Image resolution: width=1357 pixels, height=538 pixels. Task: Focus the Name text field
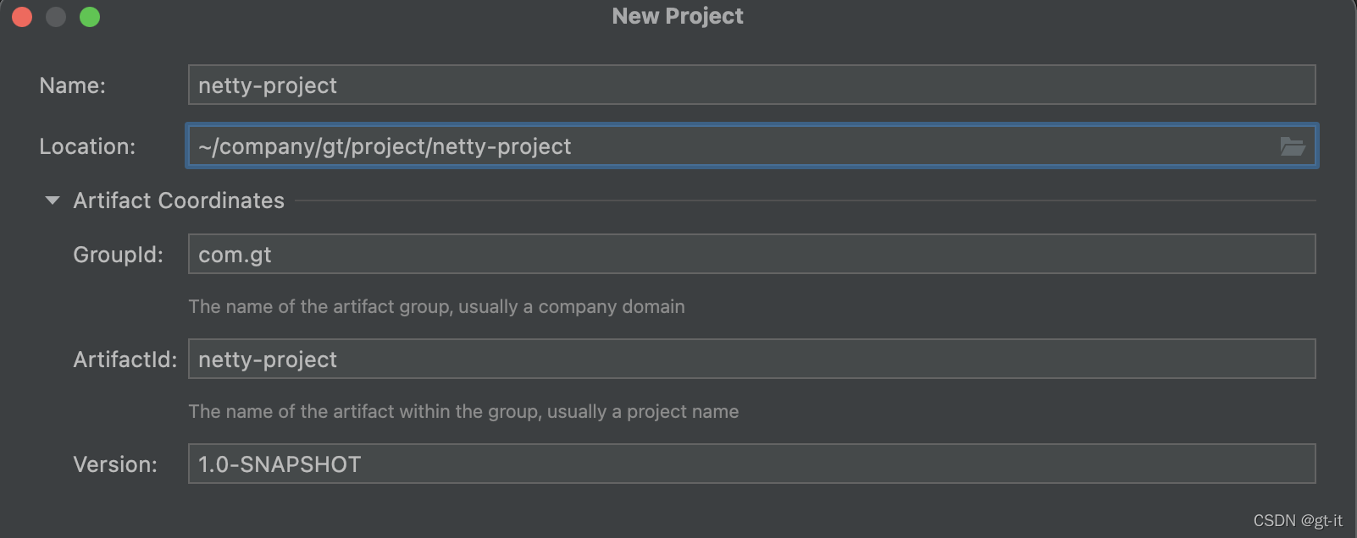click(x=751, y=85)
